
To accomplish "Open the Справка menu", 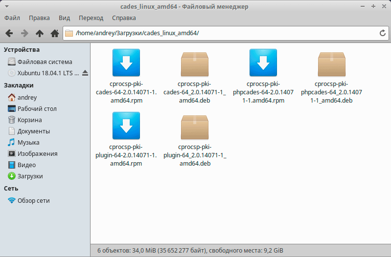I will pyautogui.click(x=124, y=18).
